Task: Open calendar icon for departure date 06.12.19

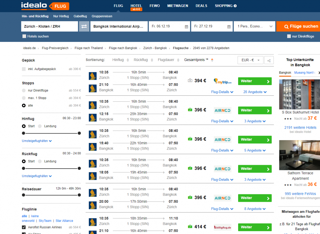Action: [186, 27]
